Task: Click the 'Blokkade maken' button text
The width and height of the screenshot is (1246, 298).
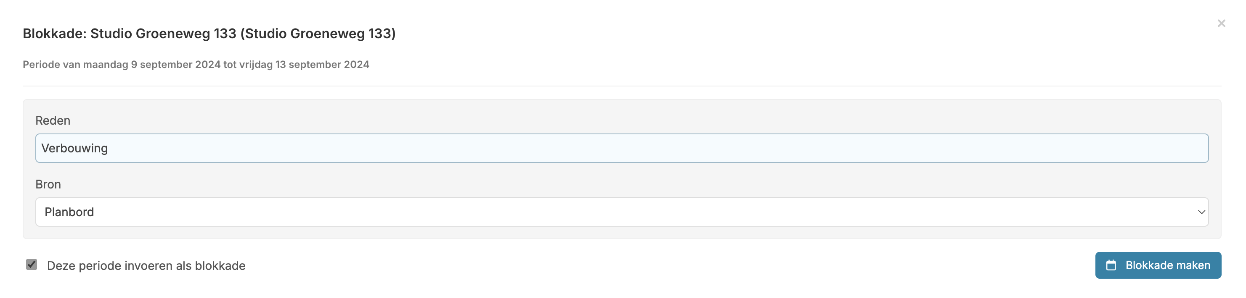Action: [1168, 265]
